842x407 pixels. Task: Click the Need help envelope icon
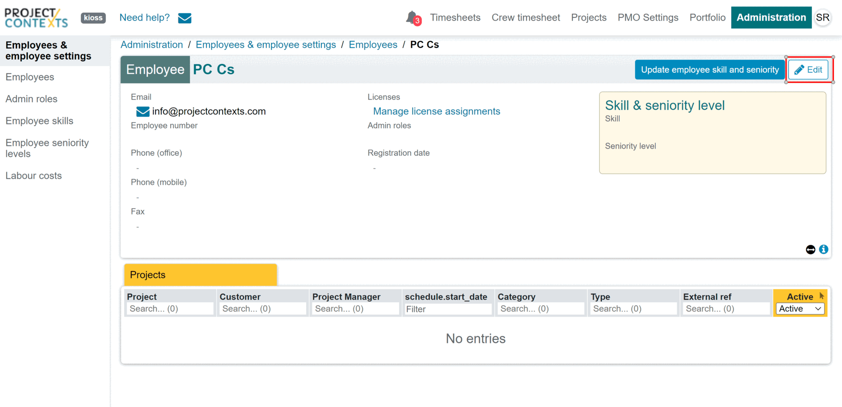pos(185,18)
